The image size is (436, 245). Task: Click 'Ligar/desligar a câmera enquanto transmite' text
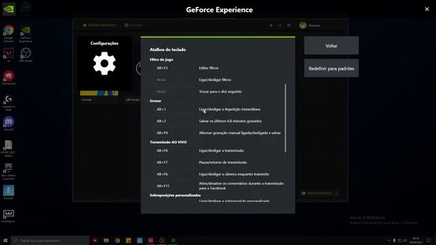click(x=234, y=174)
